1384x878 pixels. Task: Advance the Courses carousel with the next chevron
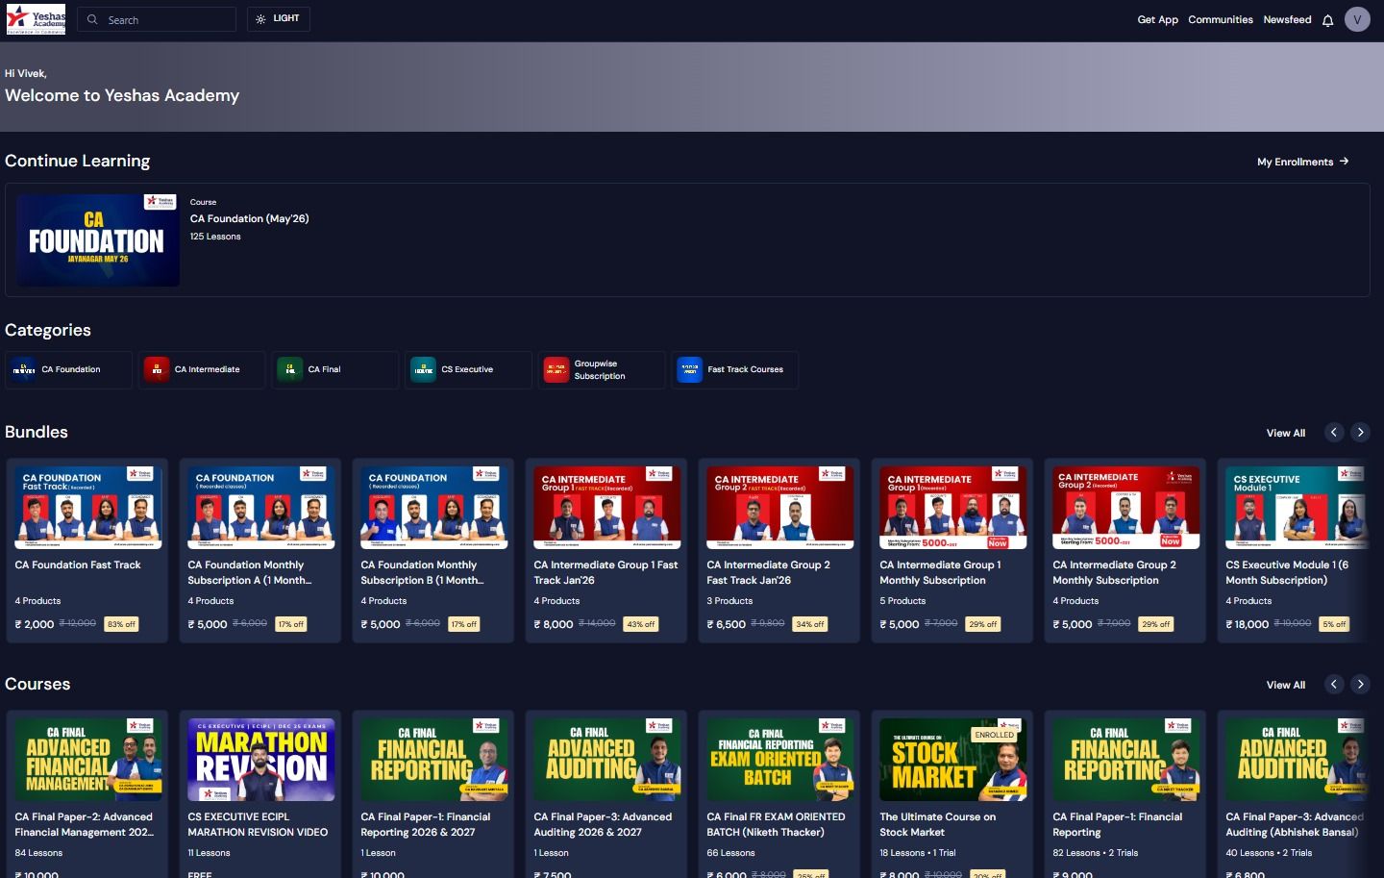pyautogui.click(x=1360, y=685)
